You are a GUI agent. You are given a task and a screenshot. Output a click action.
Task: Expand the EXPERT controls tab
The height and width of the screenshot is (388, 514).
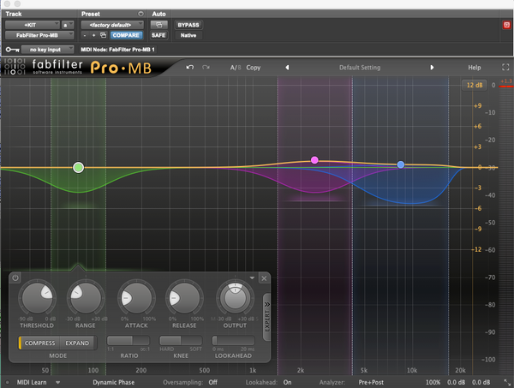(266, 317)
